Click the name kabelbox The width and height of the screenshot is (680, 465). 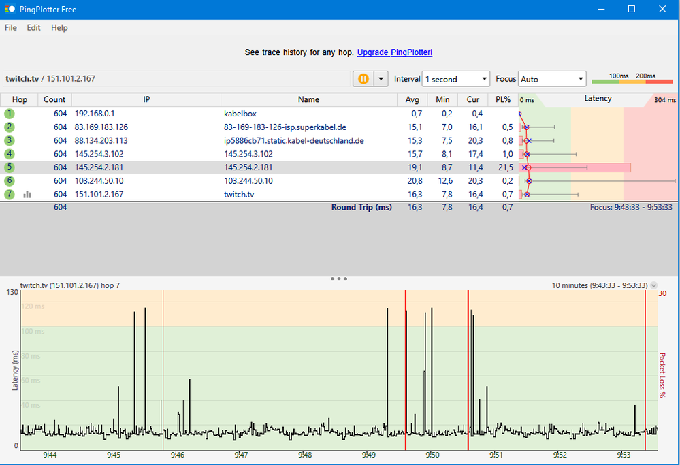point(240,114)
